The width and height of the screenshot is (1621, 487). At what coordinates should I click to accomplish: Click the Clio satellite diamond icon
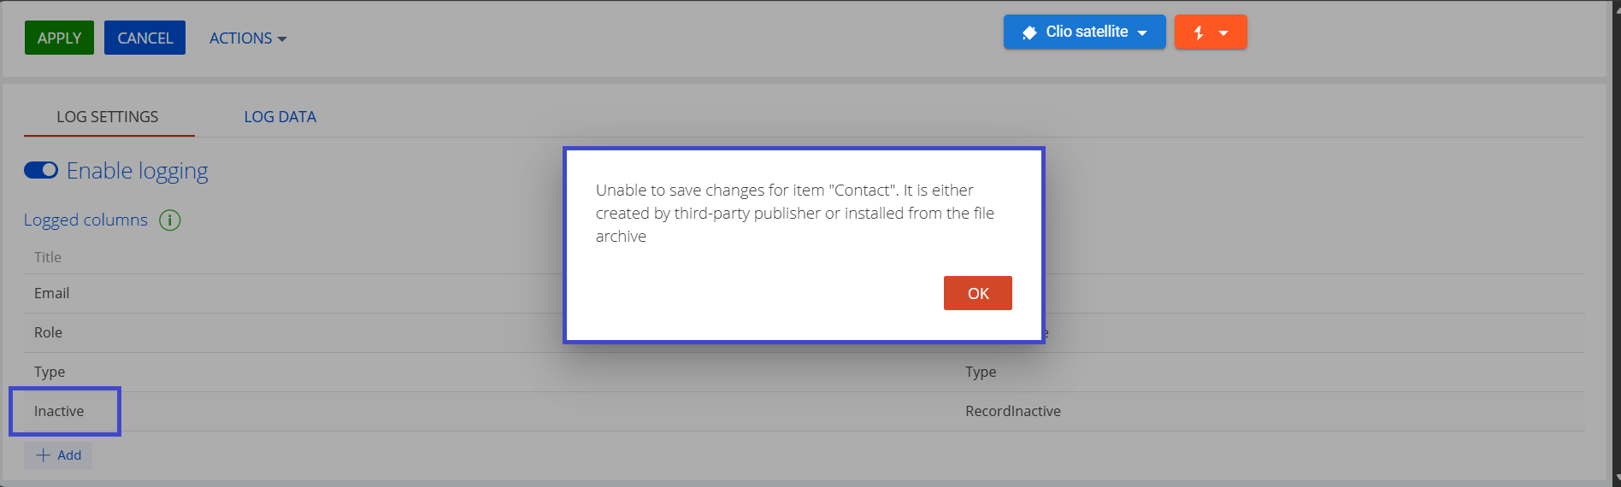[x=1029, y=32]
